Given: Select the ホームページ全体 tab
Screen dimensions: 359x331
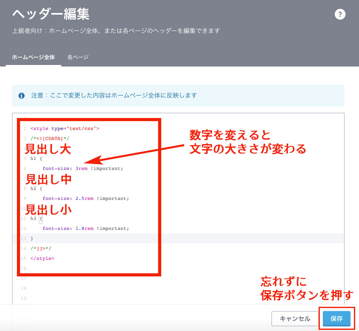Looking at the screenshot, I should click(x=33, y=56).
